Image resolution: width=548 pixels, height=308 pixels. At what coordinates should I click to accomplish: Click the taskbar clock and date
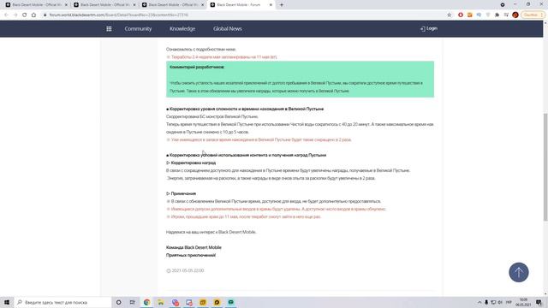pos(523,302)
